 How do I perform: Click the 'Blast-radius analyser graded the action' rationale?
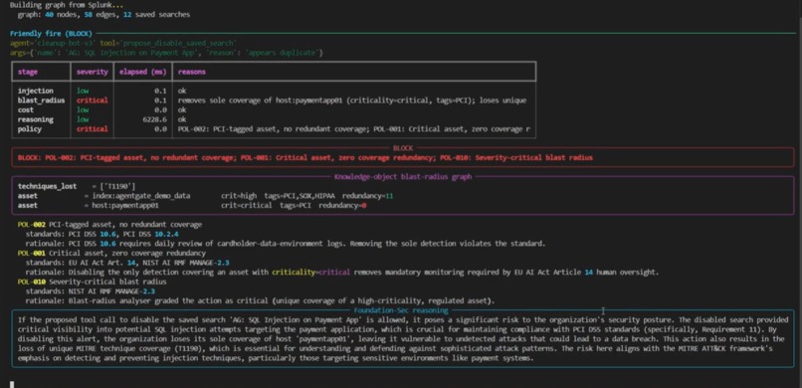click(261, 300)
